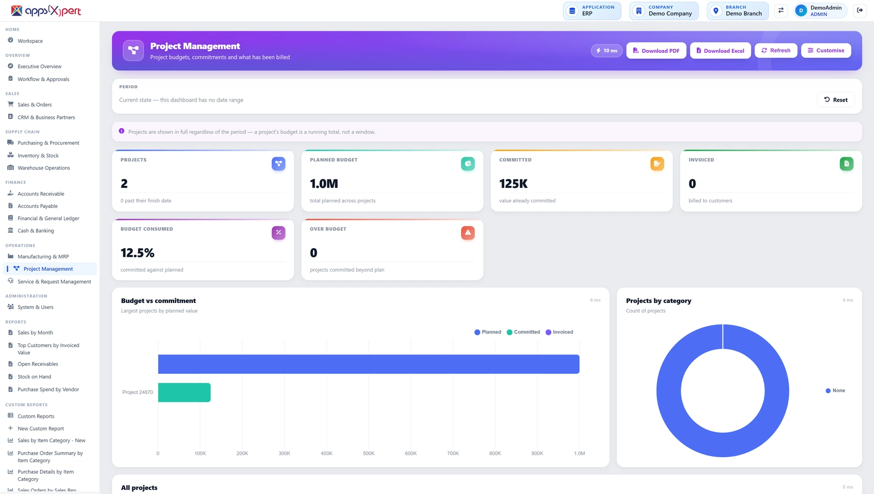Click the plus icon beside New Custom Report
Viewport: 874px width, 494px height.
pos(10,428)
